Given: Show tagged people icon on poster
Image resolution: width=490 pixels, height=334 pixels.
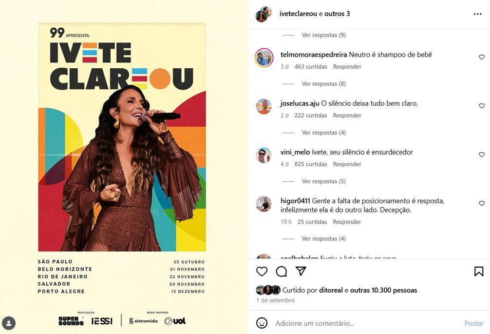Looking at the screenshot, I should tap(9, 323).
